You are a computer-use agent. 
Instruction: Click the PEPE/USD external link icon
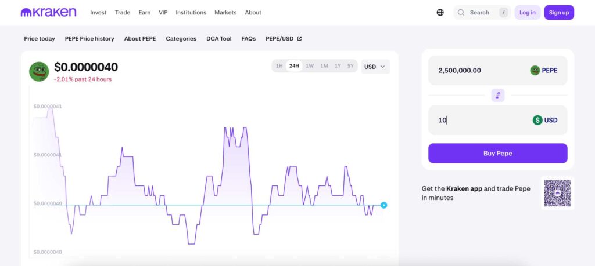(299, 38)
